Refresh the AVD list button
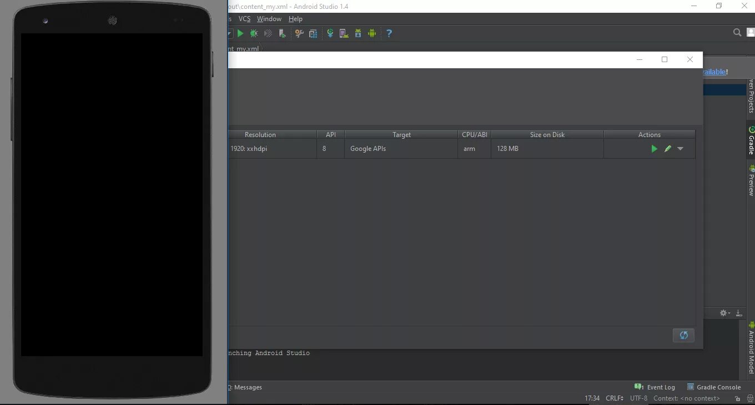755x405 pixels. pyautogui.click(x=683, y=335)
